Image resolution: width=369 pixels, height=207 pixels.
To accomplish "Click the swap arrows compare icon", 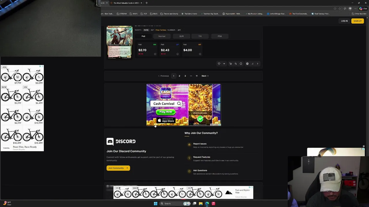I will [x=236, y=64].
